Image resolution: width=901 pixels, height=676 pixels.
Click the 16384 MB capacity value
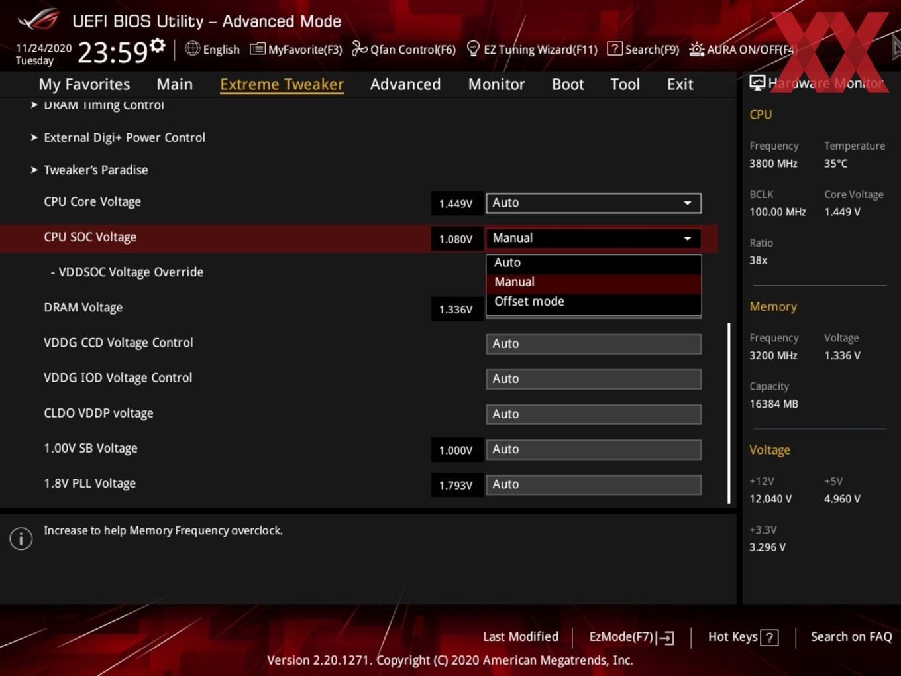click(x=774, y=404)
